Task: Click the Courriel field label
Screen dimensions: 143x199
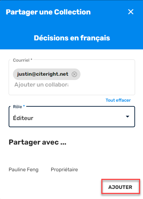Action: [x=21, y=60]
